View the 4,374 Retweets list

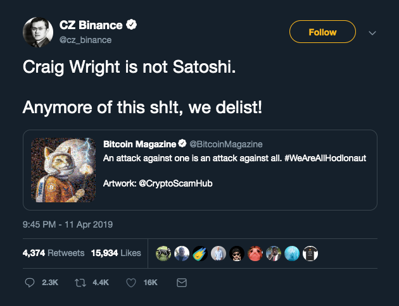coord(53,253)
